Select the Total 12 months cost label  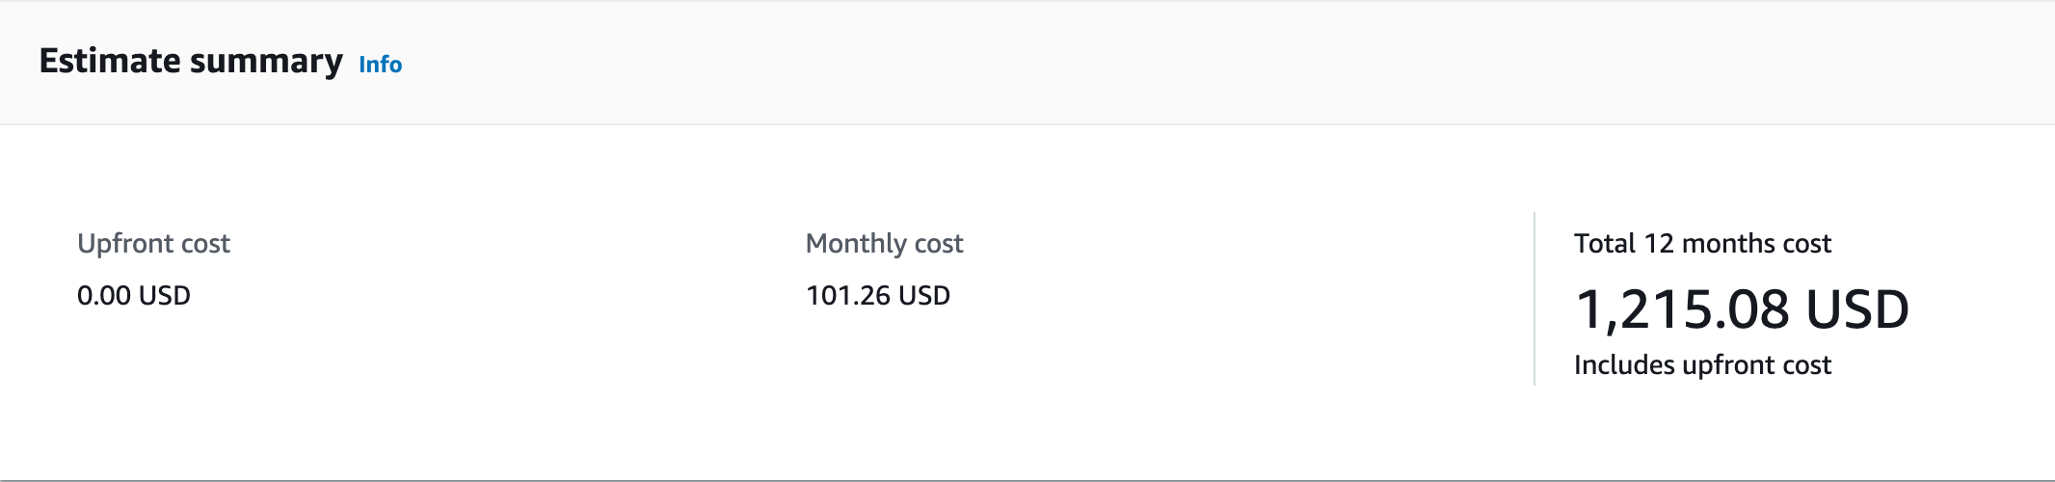[1702, 243]
